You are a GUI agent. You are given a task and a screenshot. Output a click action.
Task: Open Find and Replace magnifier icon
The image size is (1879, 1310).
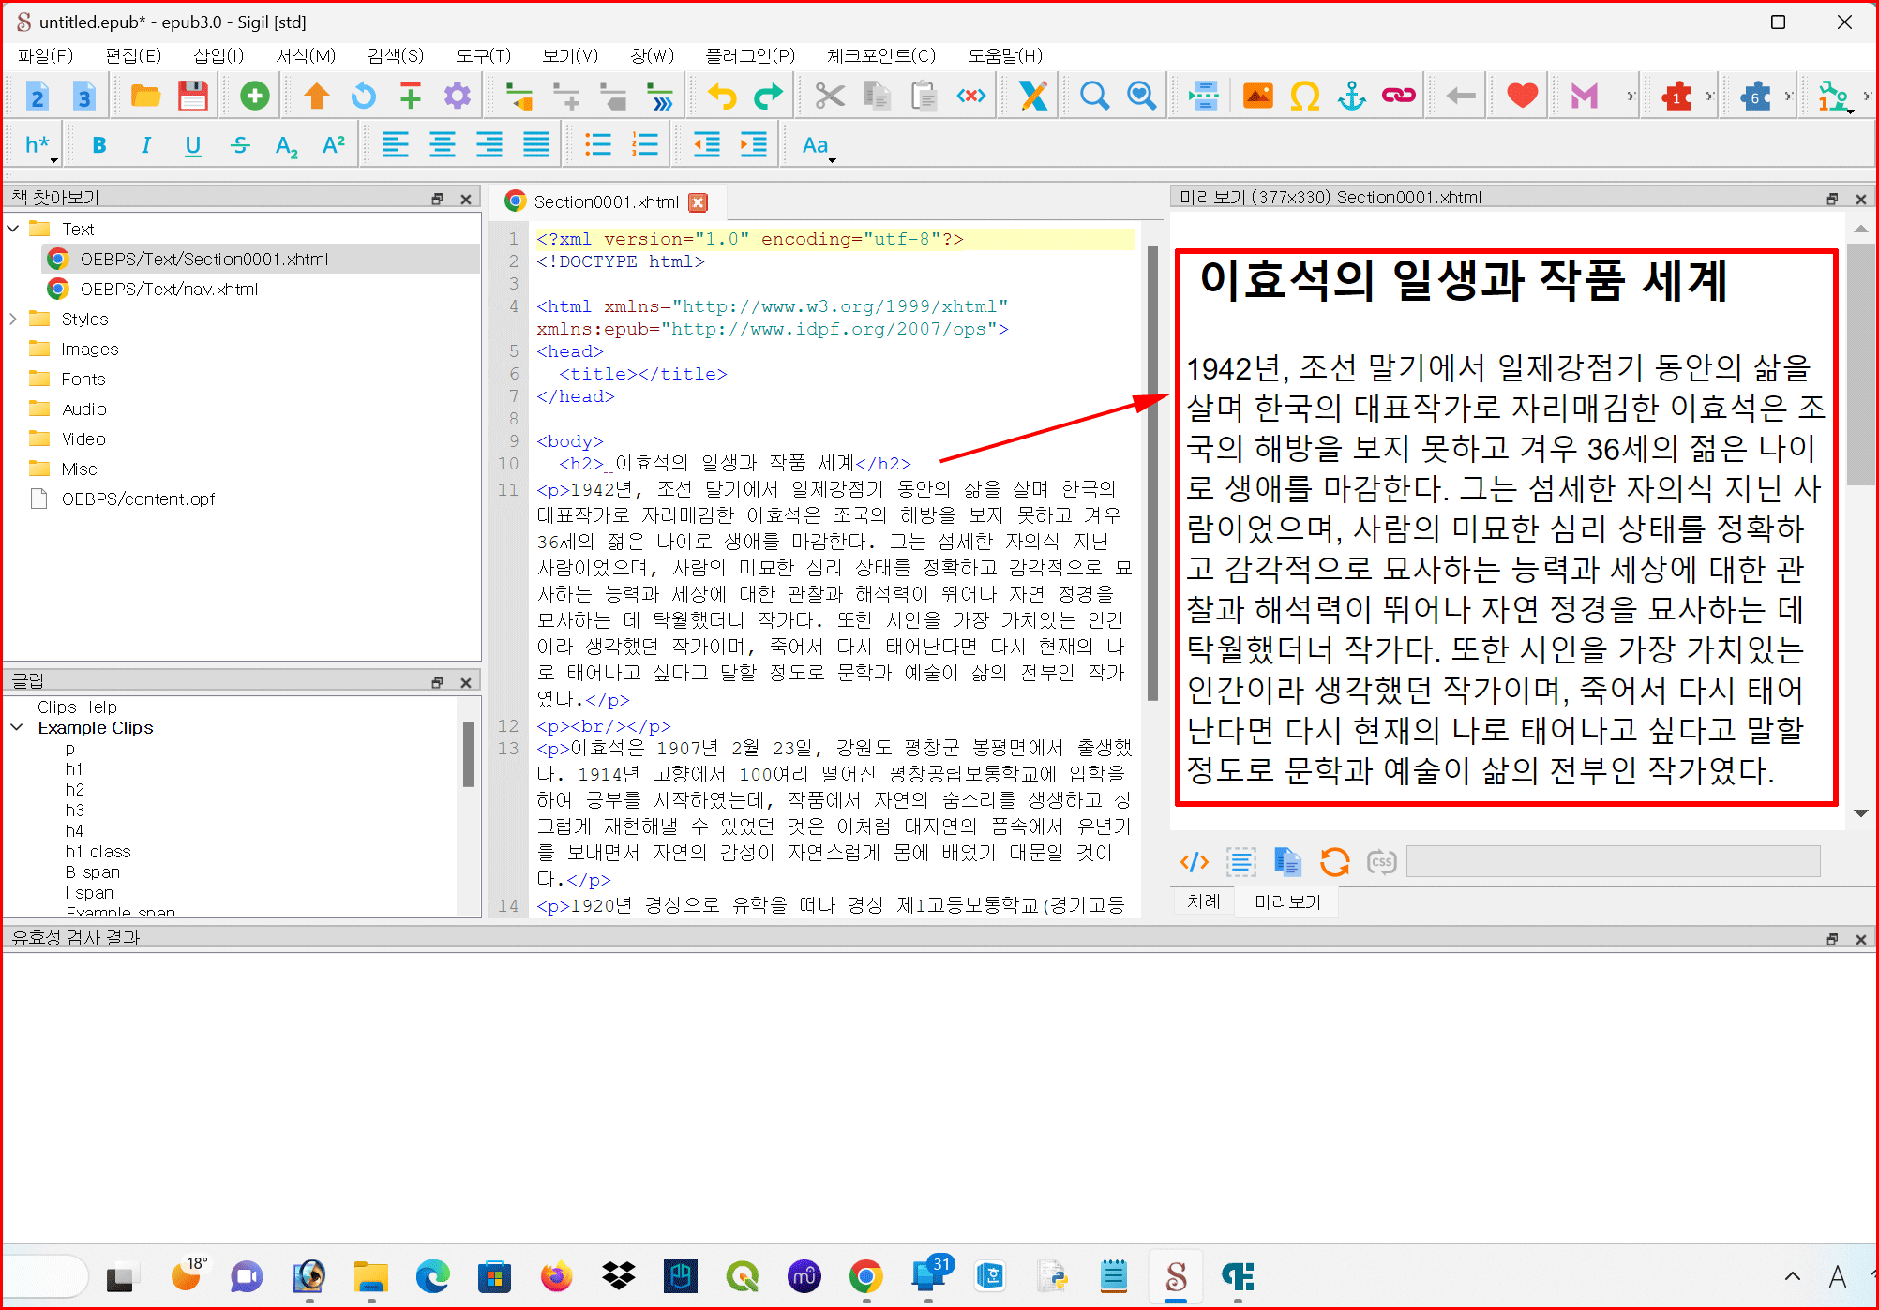(1094, 96)
